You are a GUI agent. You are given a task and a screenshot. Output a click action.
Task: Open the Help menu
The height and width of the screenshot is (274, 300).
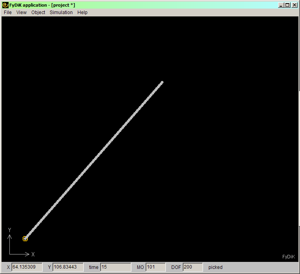coord(82,13)
